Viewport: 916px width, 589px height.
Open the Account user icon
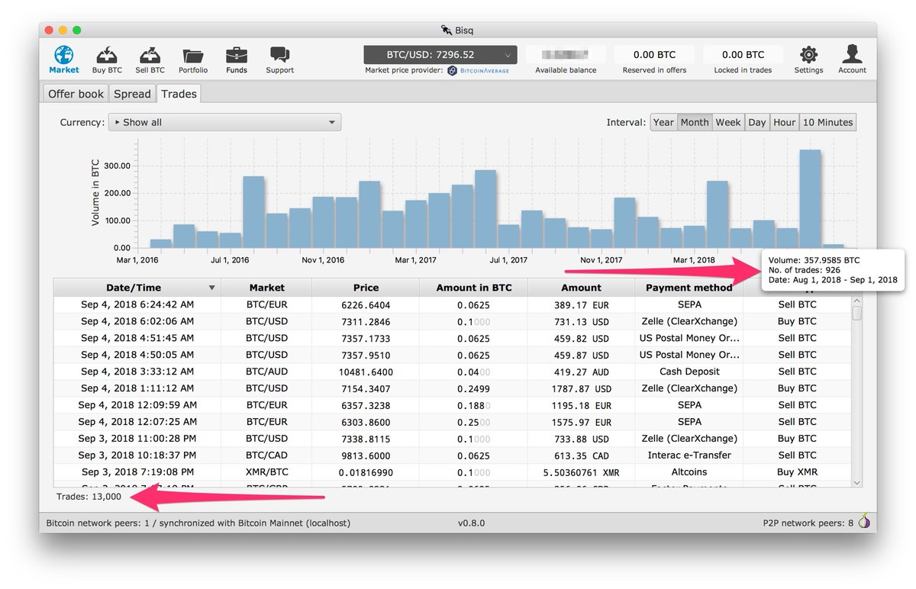click(852, 54)
